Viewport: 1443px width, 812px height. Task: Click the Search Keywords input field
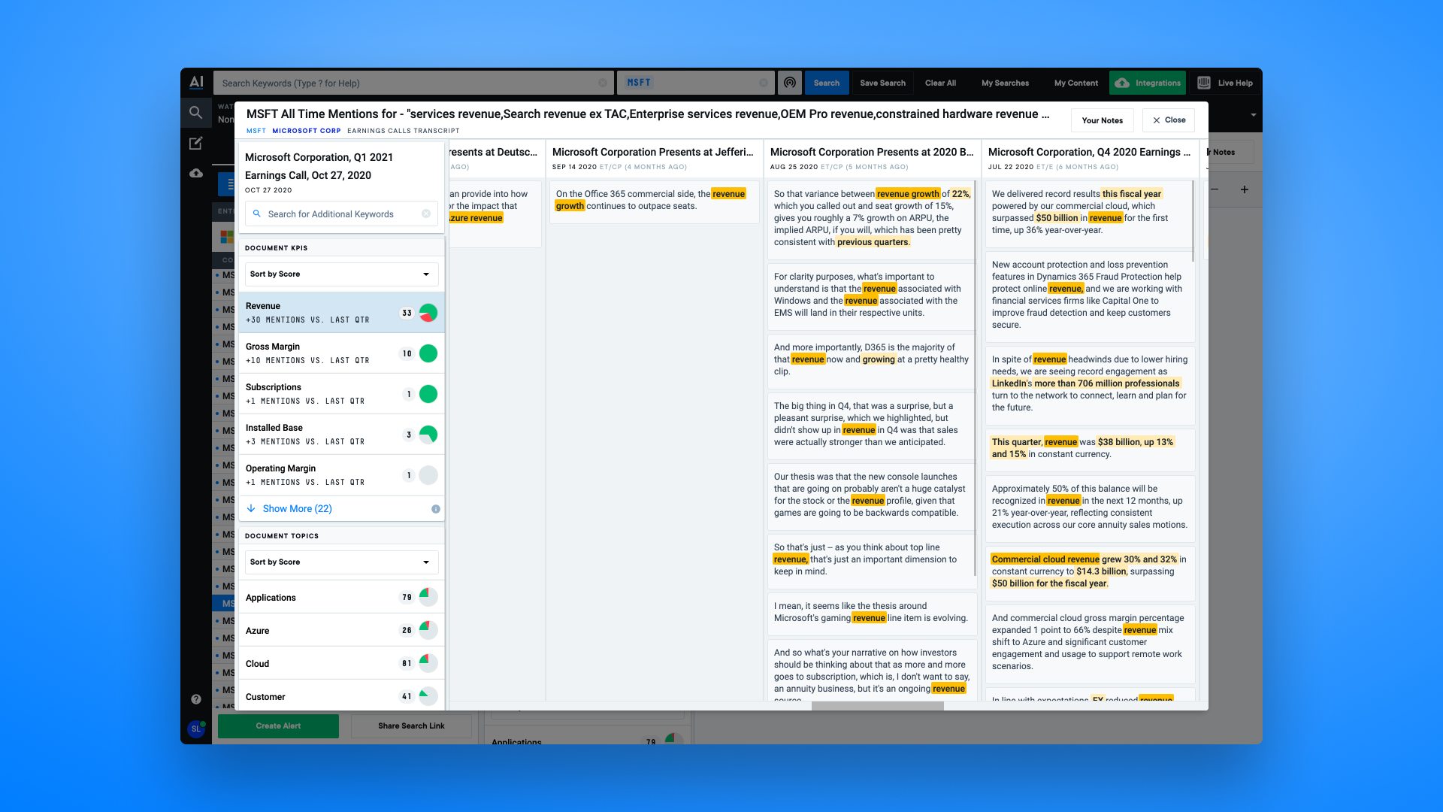point(406,83)
